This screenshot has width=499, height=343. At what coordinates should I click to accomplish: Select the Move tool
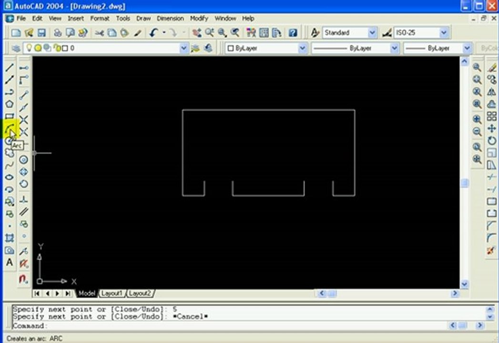pos(492,128)
